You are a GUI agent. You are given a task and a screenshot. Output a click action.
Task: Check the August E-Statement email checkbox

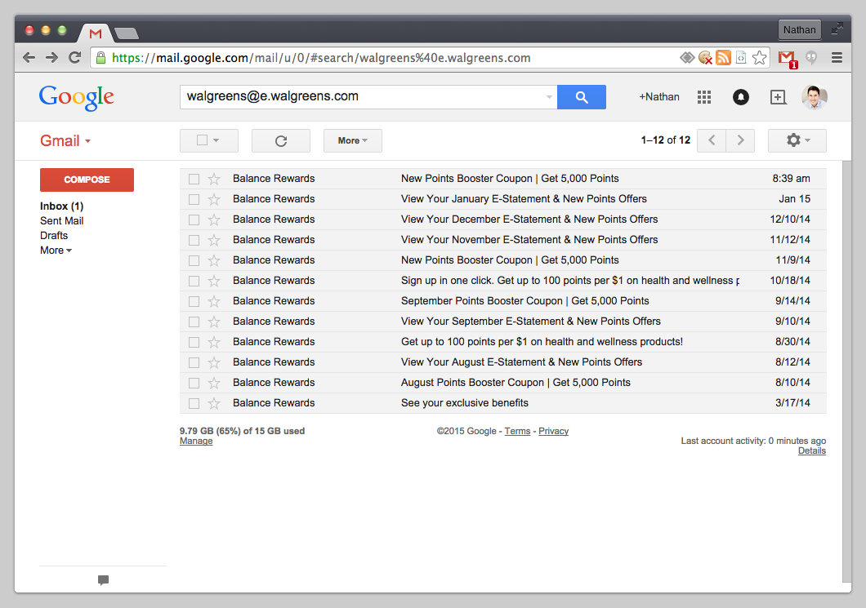(194, 362)
